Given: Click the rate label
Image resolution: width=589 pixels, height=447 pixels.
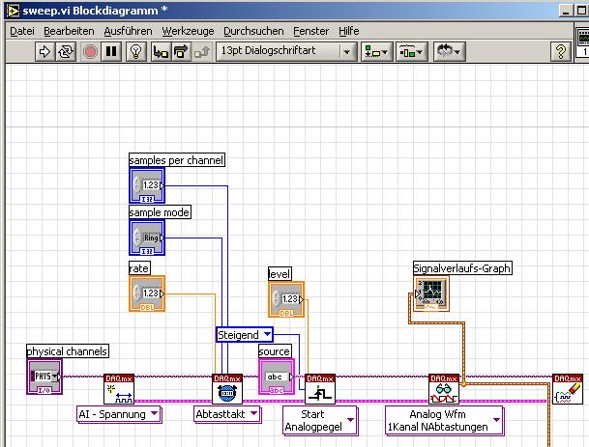Looking at the screenshot, I should pos(139,268).
